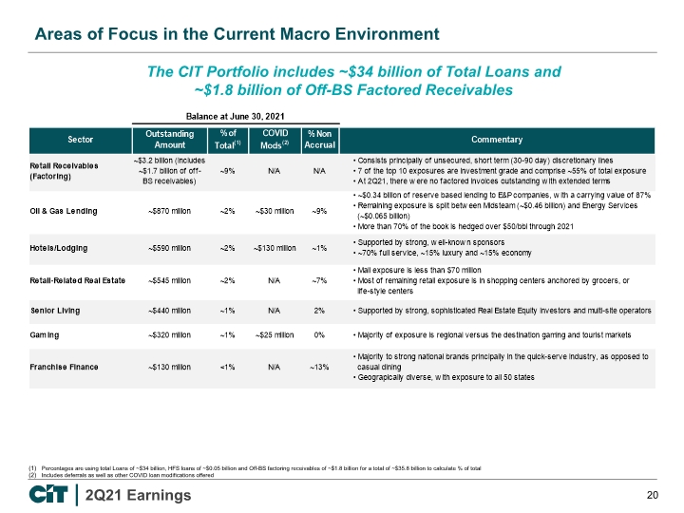Select the subtitle 'The CIT Portfolio includes ~$34 billion'
This screenshot has width=684, height=513.
click(x=353, y=71)
